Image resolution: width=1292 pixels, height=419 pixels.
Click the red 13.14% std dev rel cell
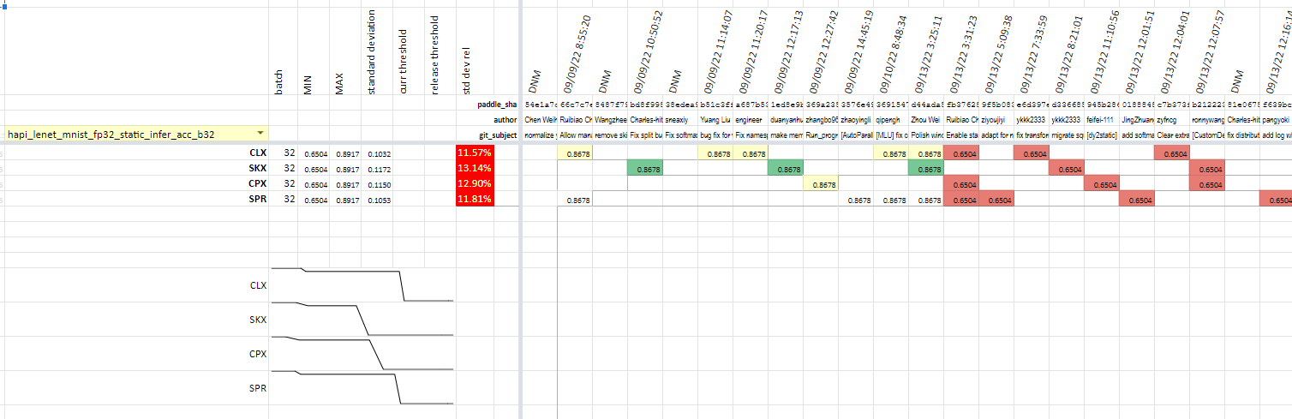tap(476, 168)
